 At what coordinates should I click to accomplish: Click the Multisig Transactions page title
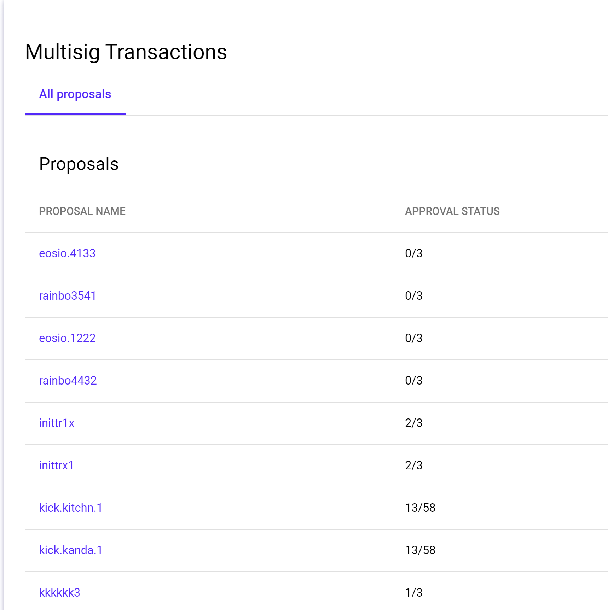click(x=126, y=52)
